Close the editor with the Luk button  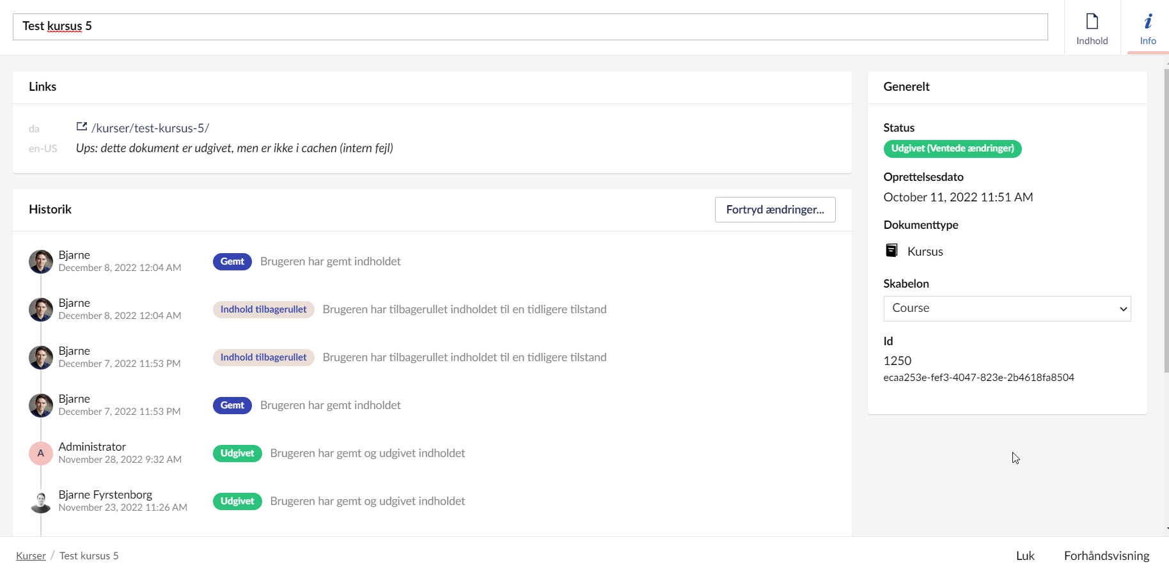click(1025, 555)
